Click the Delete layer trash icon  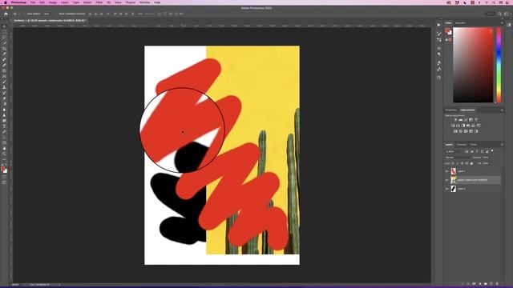[497, 284]
